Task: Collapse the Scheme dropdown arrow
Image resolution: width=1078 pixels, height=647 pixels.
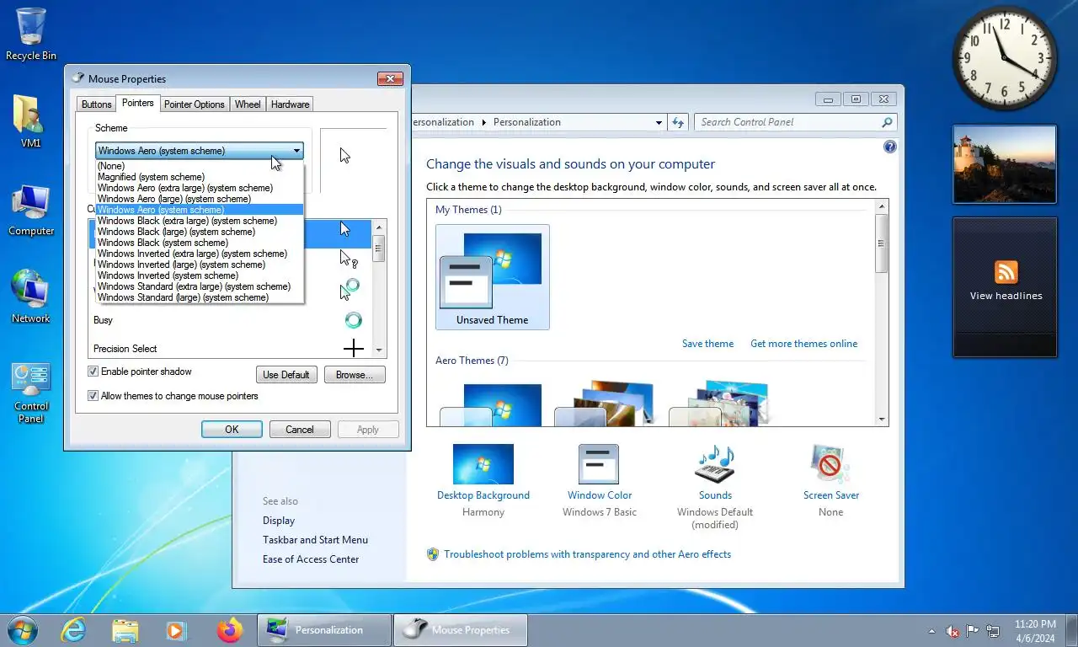Action: tap(296, 151)
